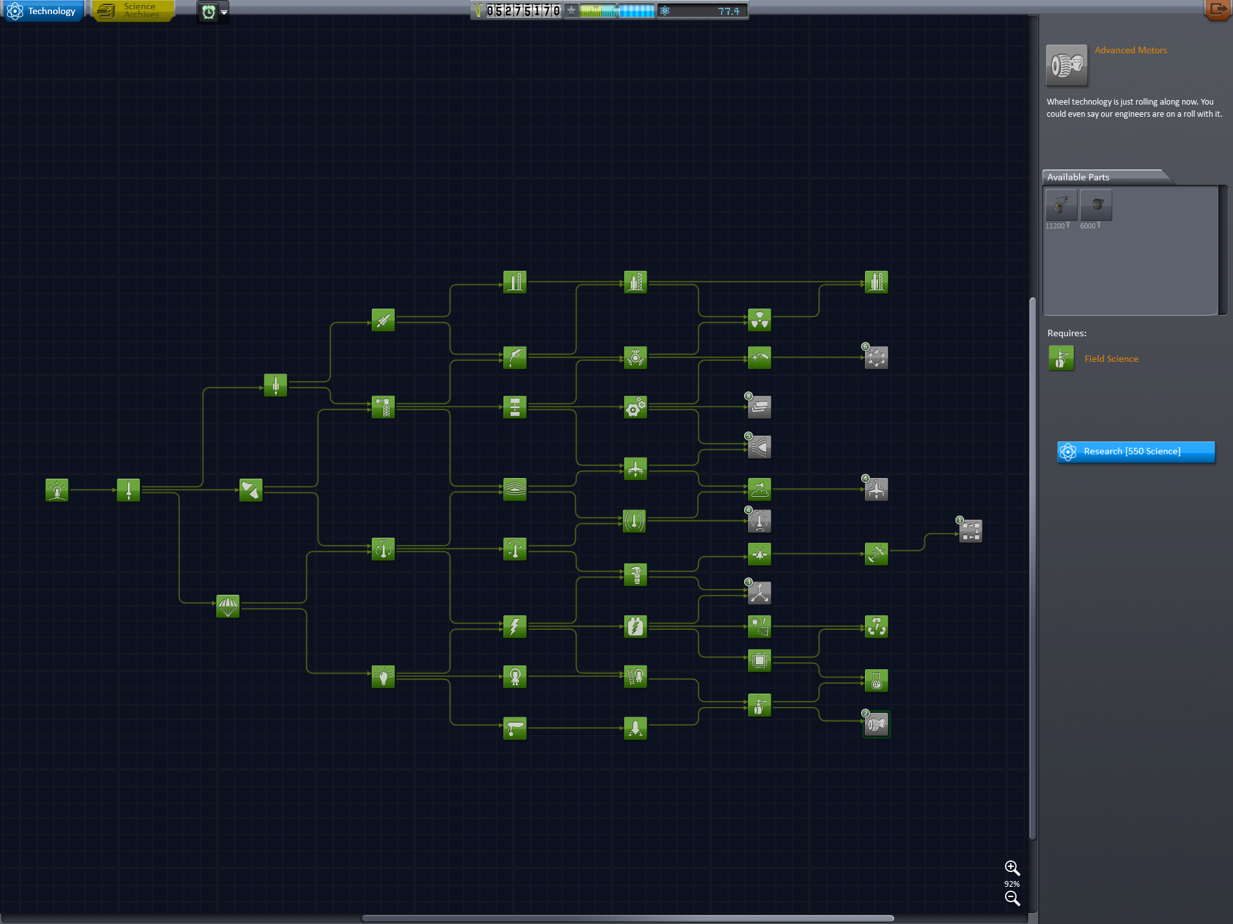
Task: Select the 11200-funds part thumbnail
Action: tap(1061, 205)
